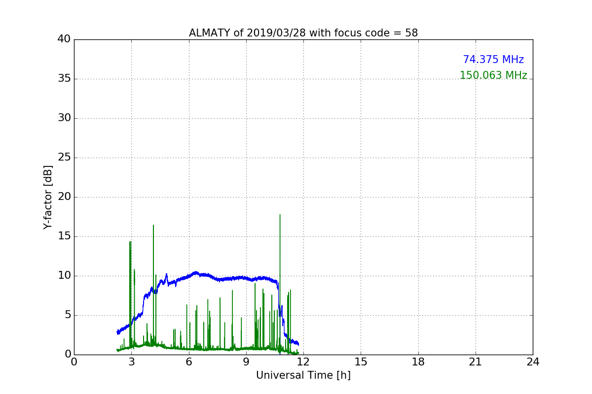Click the y-axis tick label 40
The image size is (592, 394).
64,39
